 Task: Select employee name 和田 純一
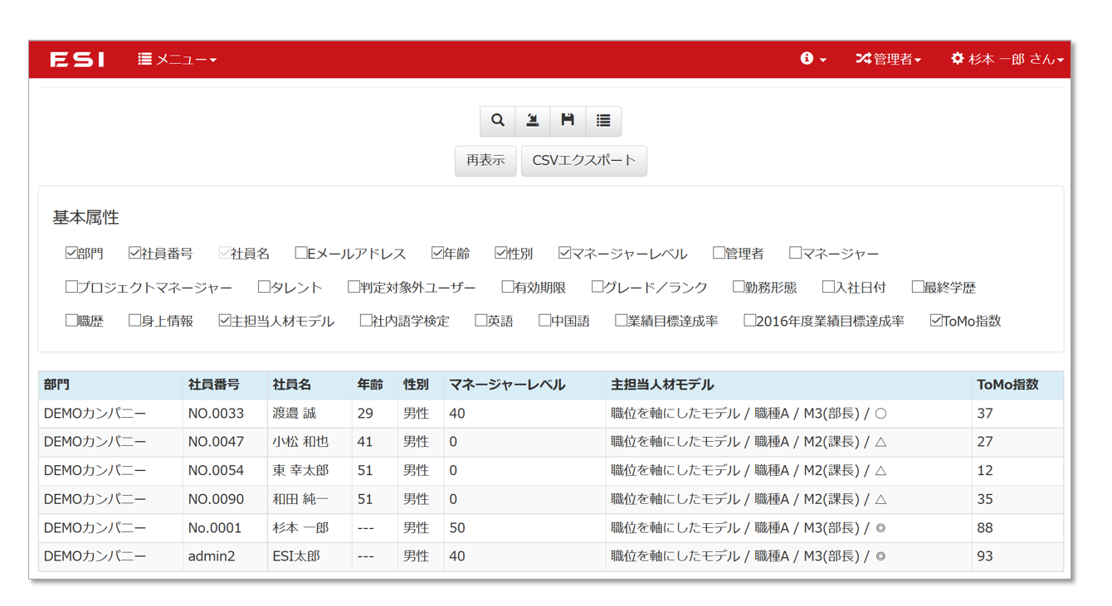point(300,499)
